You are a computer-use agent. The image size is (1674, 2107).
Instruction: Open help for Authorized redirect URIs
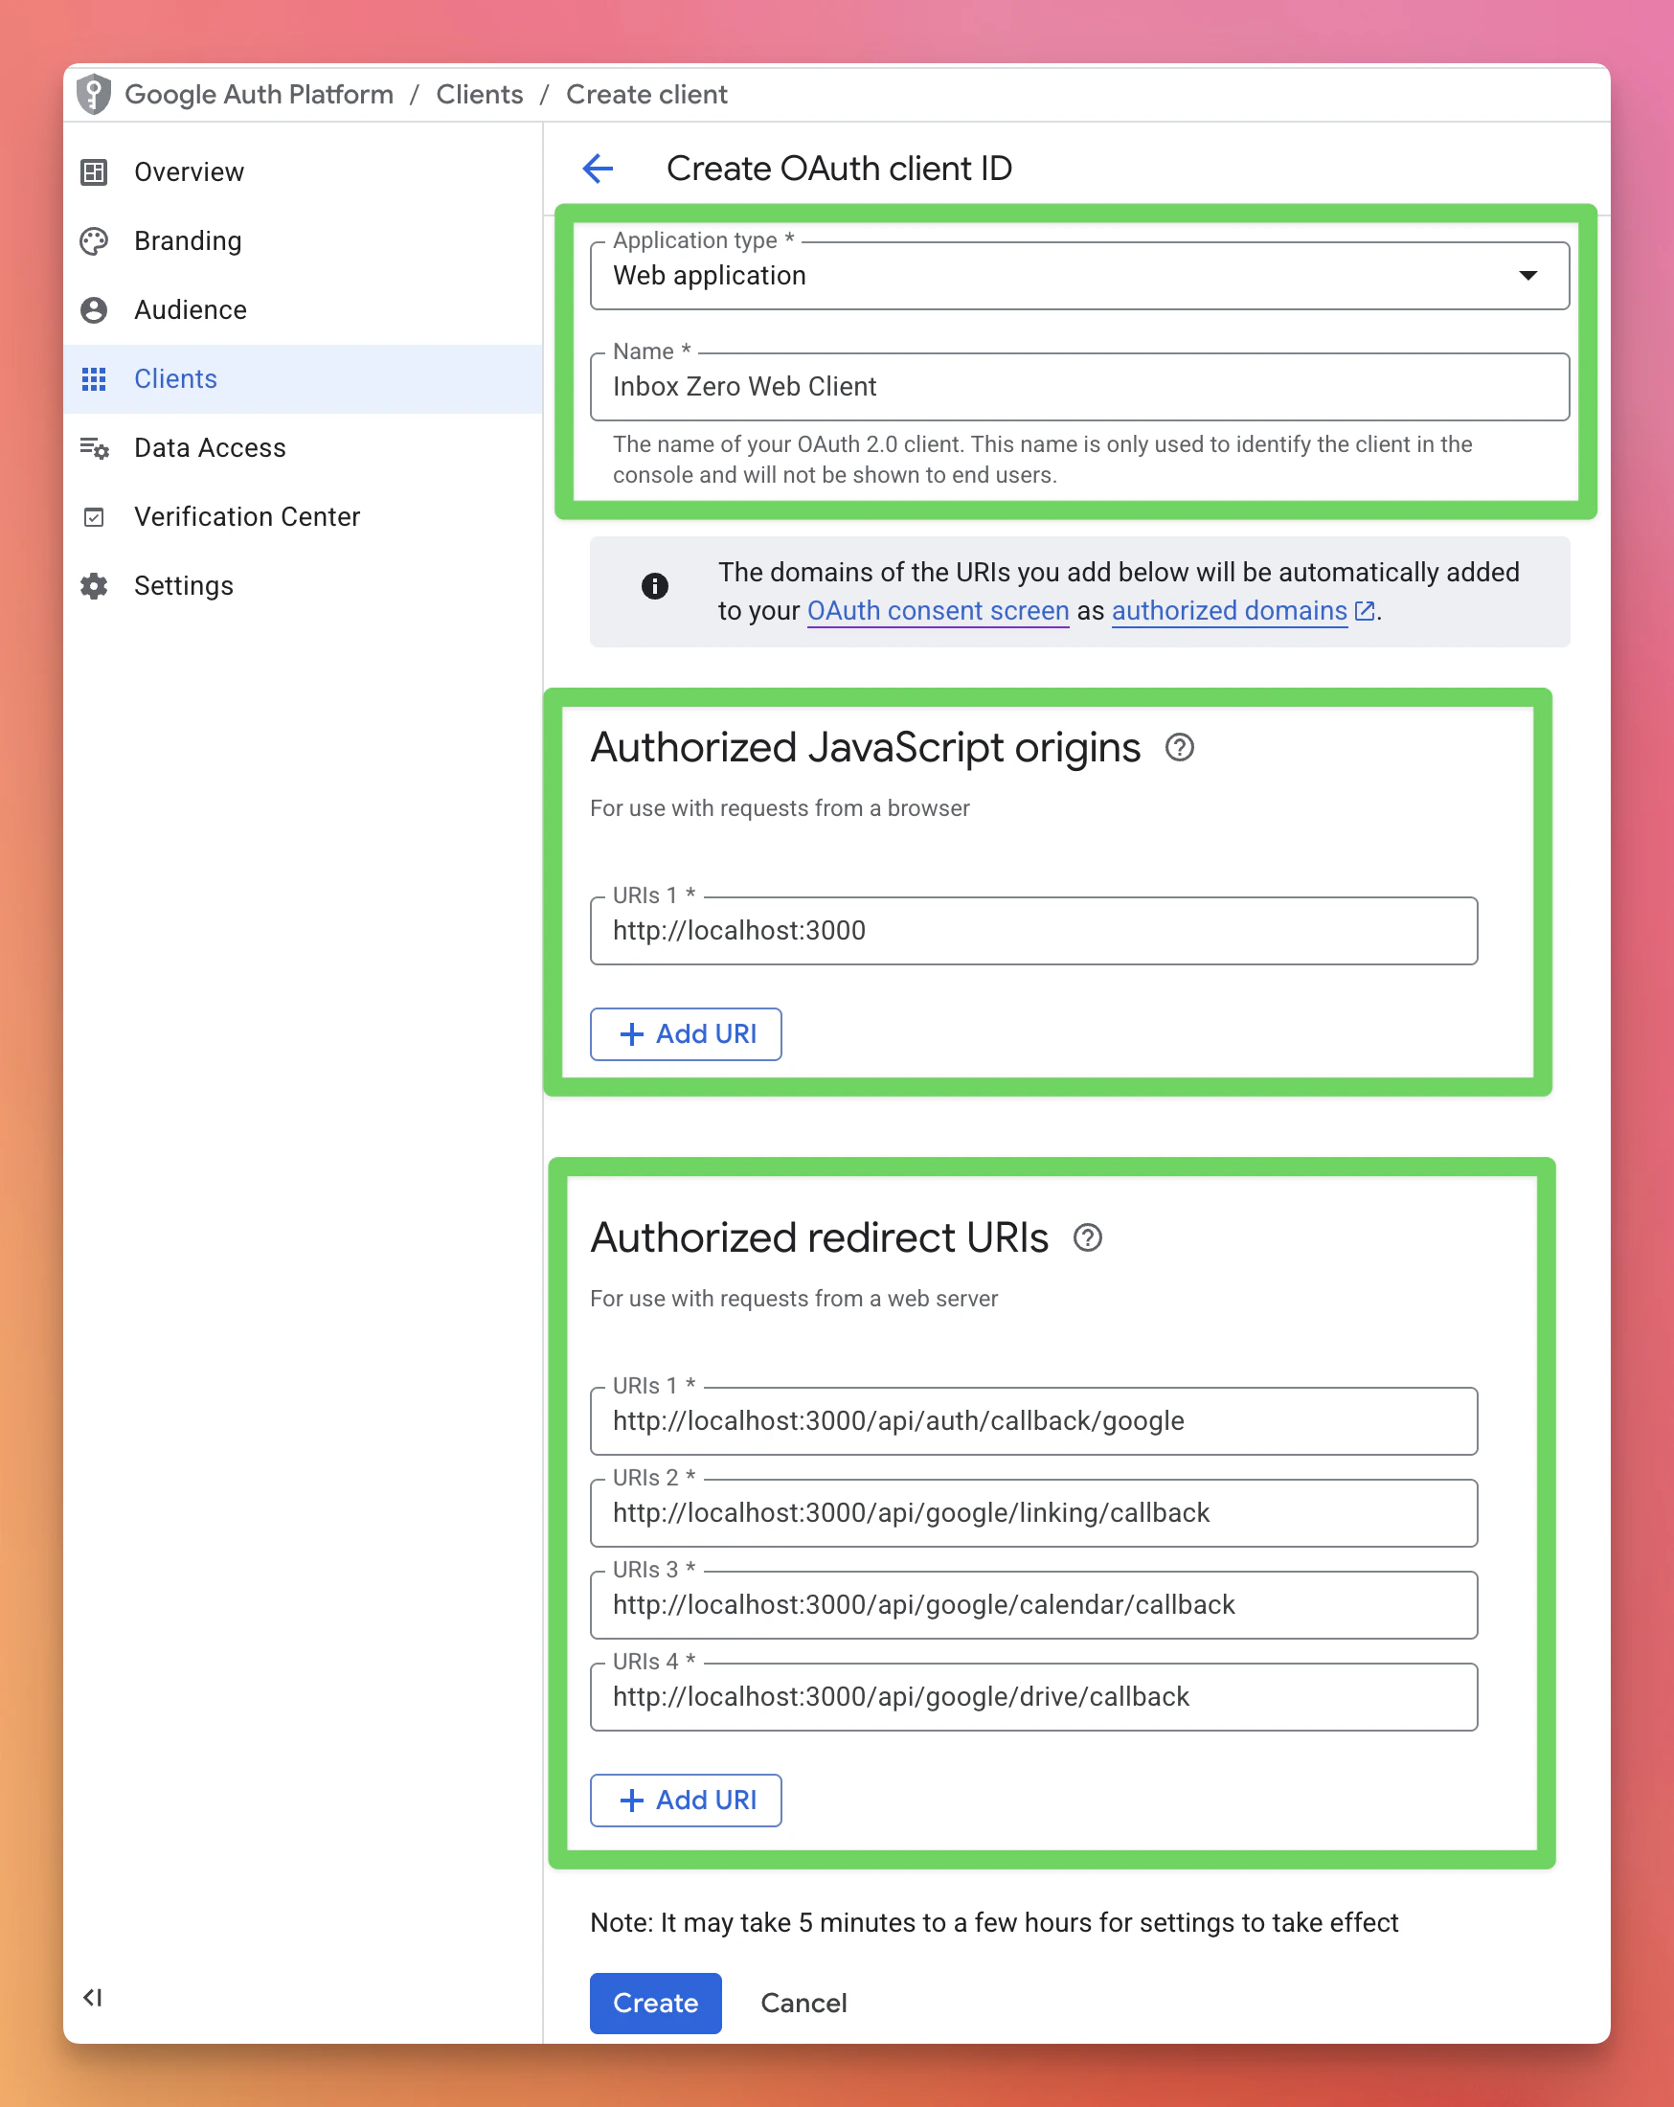pyautogui.click(x=1089, y=1238)
